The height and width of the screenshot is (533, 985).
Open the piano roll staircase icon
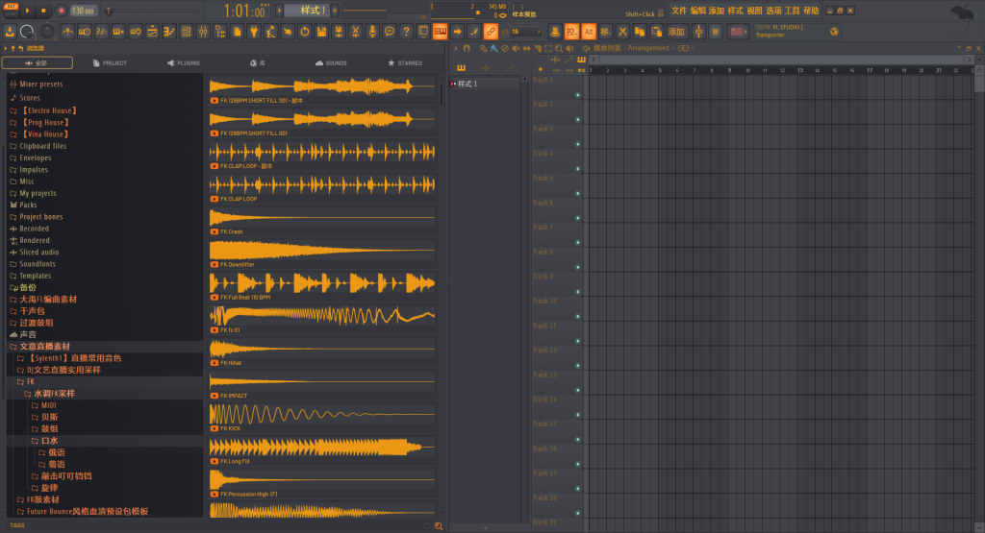pyautogui.click(x=169, y=32)
